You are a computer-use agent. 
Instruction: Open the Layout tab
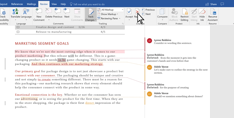(x=3, y=4)
